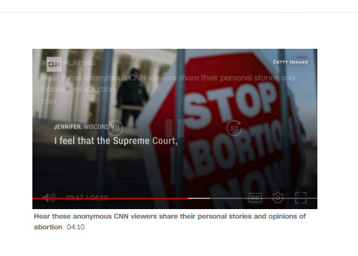
Task: Toggle closed captions with the CC button
Action: [255, 198]
